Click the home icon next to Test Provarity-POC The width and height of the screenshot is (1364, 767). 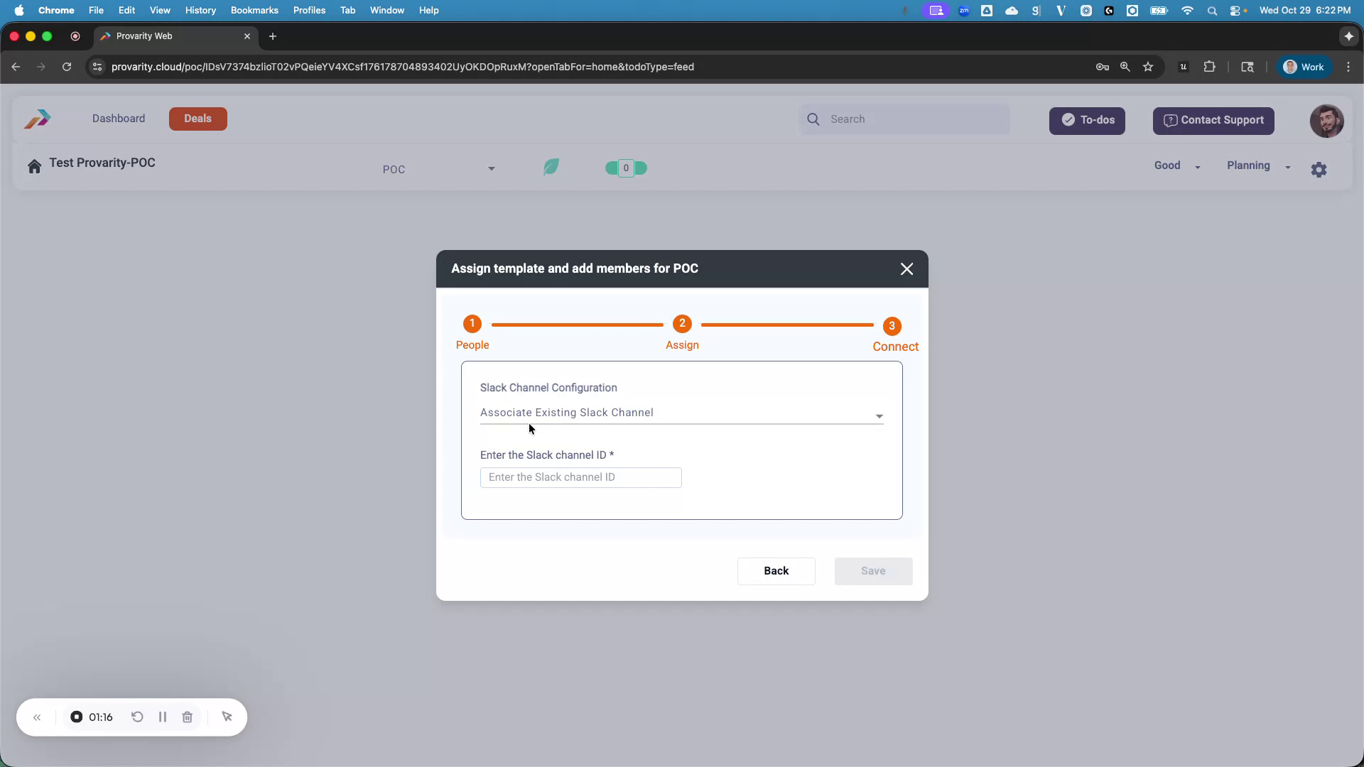point(34,165)
